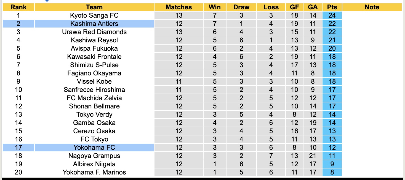This screenshot has width=405, height=180.
Task: Select the Win column header
Action: [x=215, y=7]
